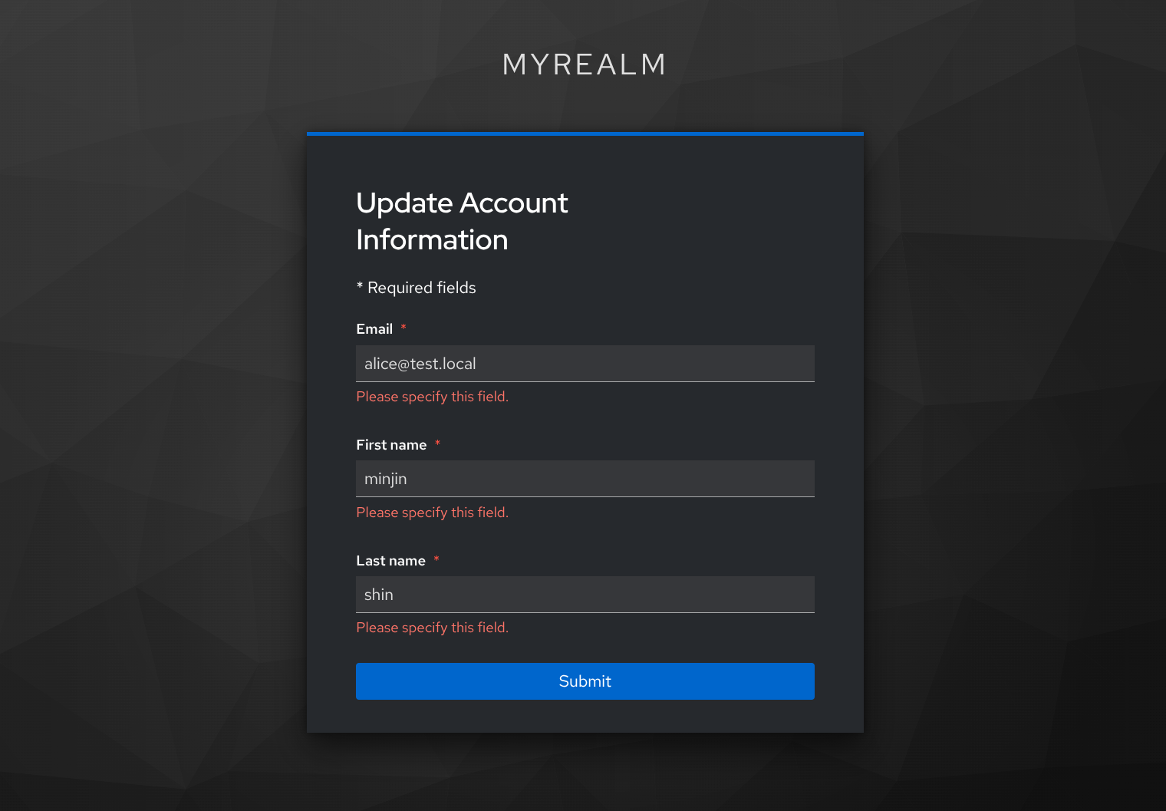Click the word Information in the heading
Image resolution: width=1166 pixels, height=811 pixels.
pos(432,239)
